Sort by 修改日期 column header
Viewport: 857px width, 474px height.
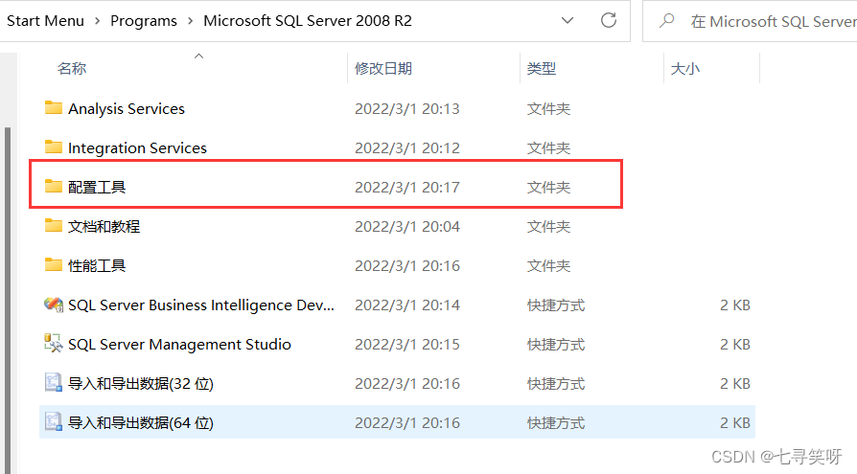point(383,68)
